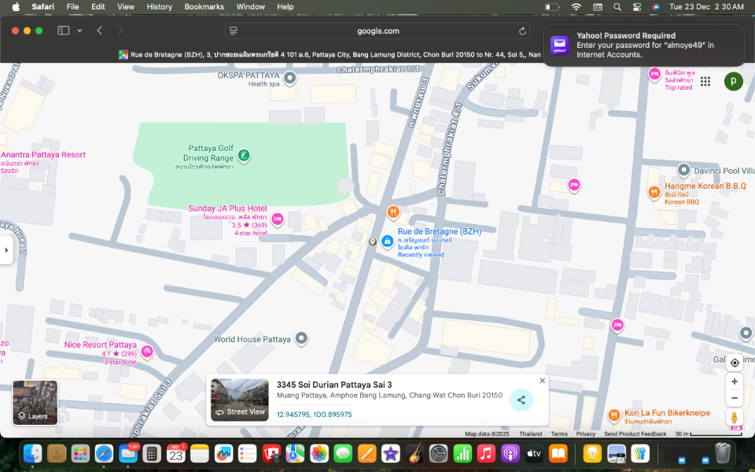Expand the Safari sidebar dropdown chevron
The width and height of the screenshot is (755, 472).
click(x=79, y=31)
